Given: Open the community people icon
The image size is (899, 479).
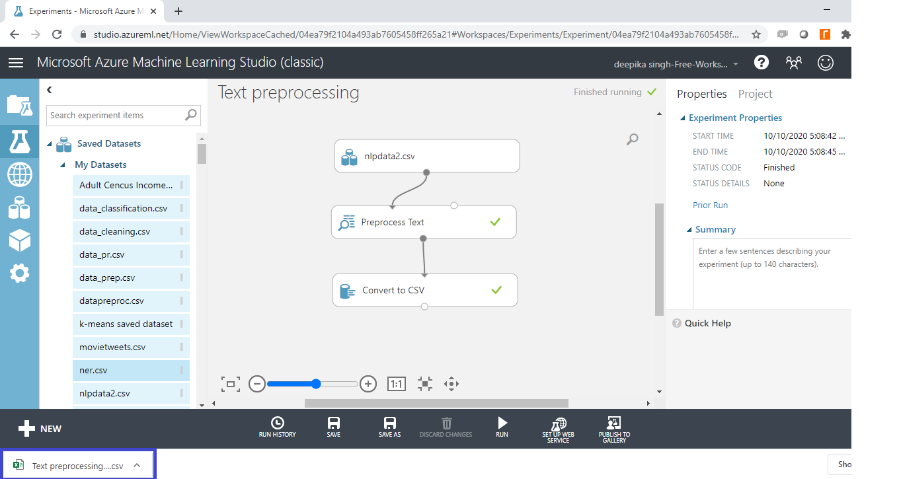Looking at the screenshot, I should [x=793, y=63].
